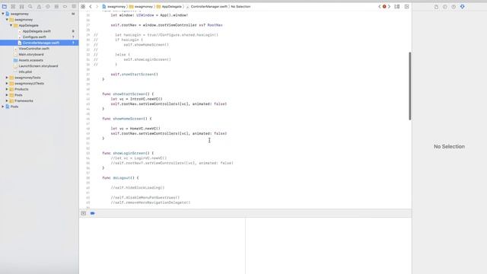The height and width of the screenshot is (274, 487).
Task: Click the func showStartScreen() declaration
Action: 128,94
